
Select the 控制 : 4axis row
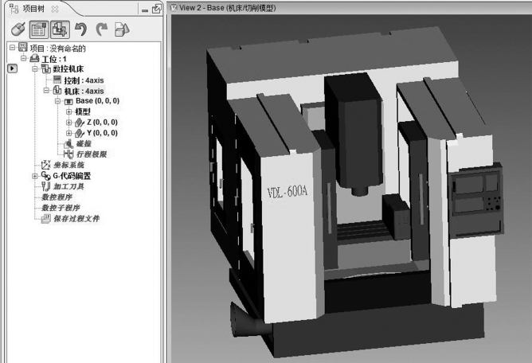click(x=84, y=80)
